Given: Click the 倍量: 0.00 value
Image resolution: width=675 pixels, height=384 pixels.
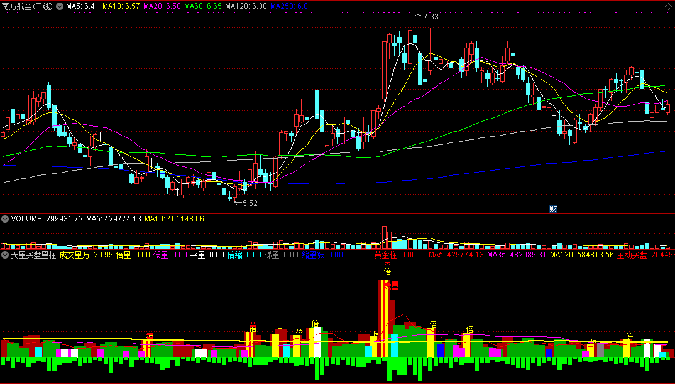Looking at the screenshot, I should (x=133, y=255).
